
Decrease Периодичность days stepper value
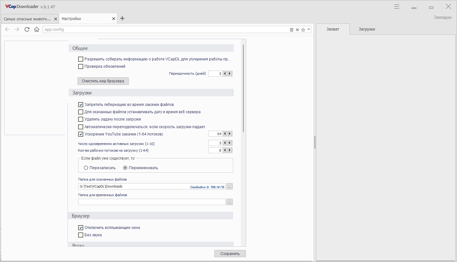(225, 73)
